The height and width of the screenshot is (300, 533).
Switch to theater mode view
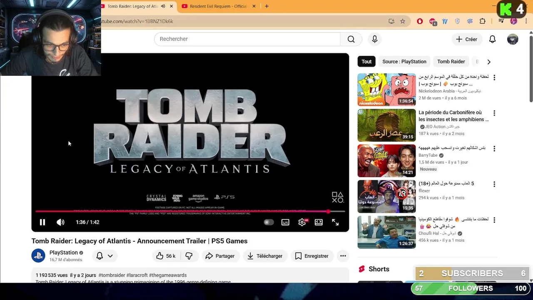(x=319, y=222)
